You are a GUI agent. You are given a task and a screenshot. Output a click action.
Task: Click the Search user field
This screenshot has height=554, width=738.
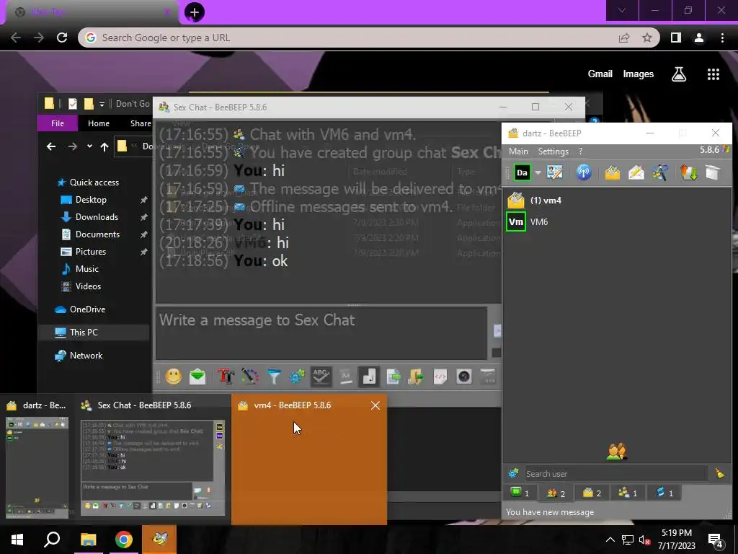click(x=615, y=473)
